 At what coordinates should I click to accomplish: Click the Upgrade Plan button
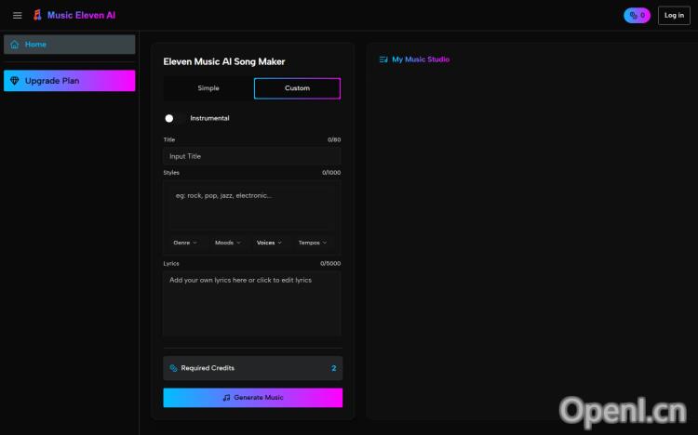tap(70, 81)
